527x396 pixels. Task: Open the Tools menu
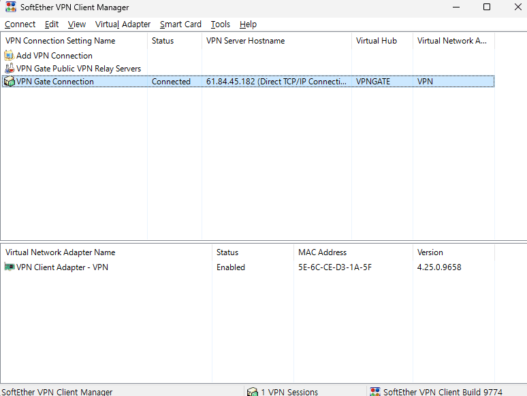pos(220,24)
